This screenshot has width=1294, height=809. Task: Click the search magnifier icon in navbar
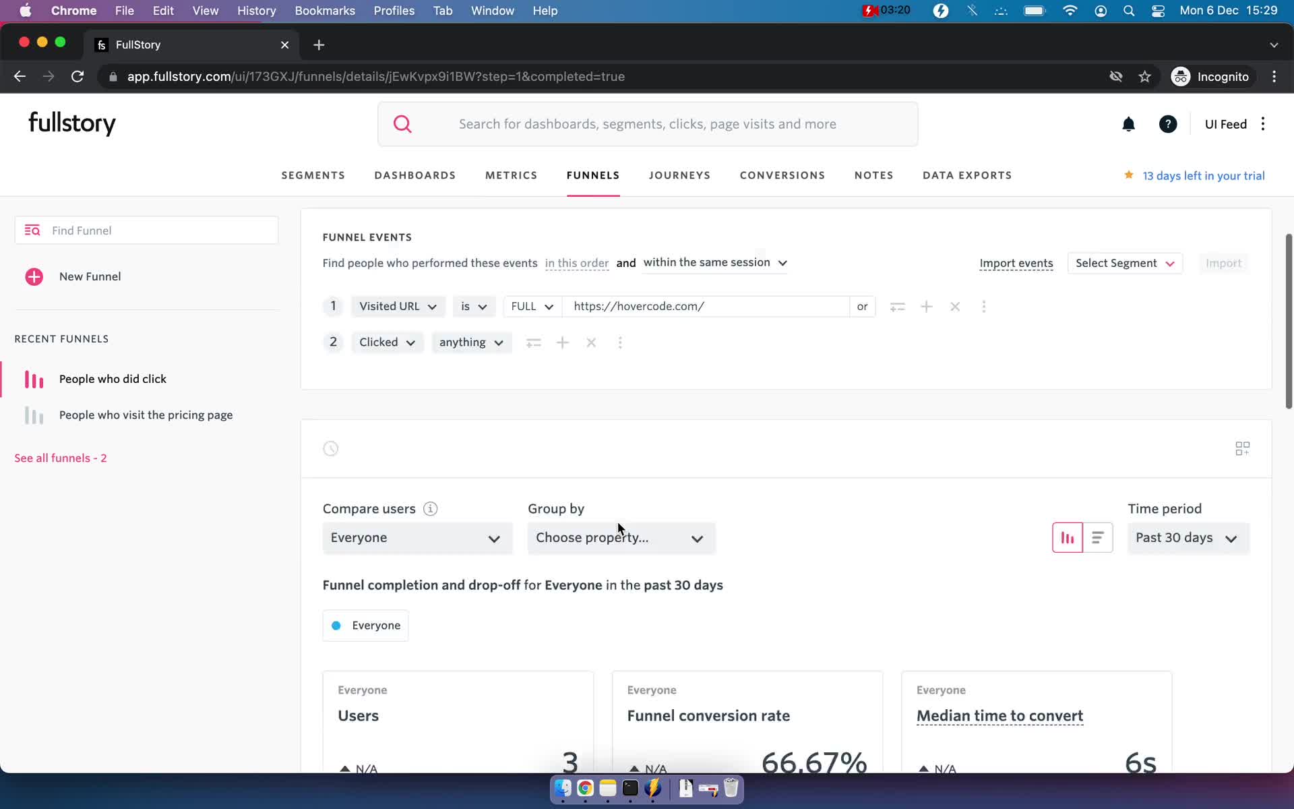(402, 123)
